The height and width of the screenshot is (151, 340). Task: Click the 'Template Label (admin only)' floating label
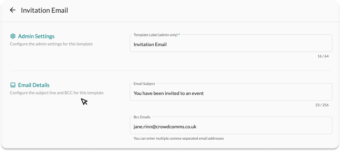point(155,35)
